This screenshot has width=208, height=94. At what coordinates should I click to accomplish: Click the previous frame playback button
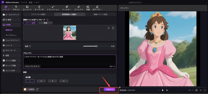tap(159, 90)
